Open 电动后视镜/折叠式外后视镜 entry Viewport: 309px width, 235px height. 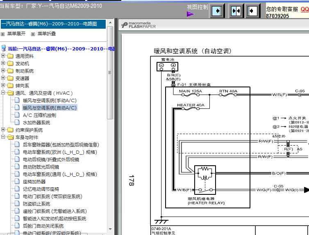[51, 160]
